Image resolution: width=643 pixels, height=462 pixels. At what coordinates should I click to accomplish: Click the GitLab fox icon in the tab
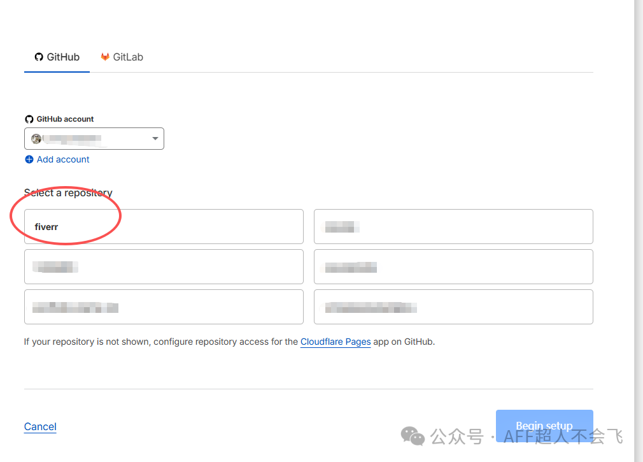tap(105, 57)
